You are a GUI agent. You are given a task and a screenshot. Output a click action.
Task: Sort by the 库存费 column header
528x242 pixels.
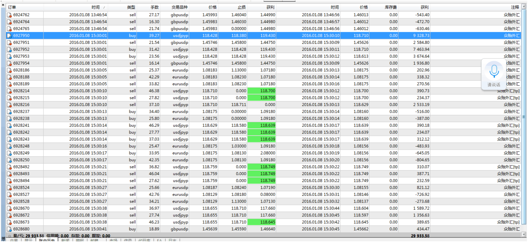(384, 7)
